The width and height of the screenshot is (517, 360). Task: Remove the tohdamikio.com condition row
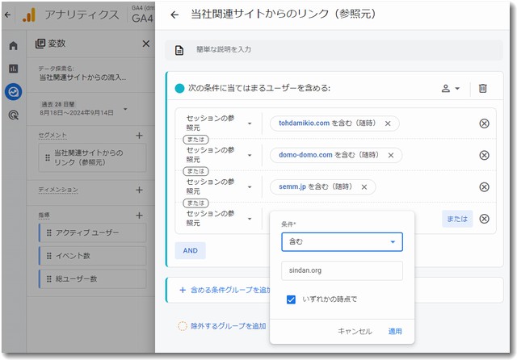[484, 123]
